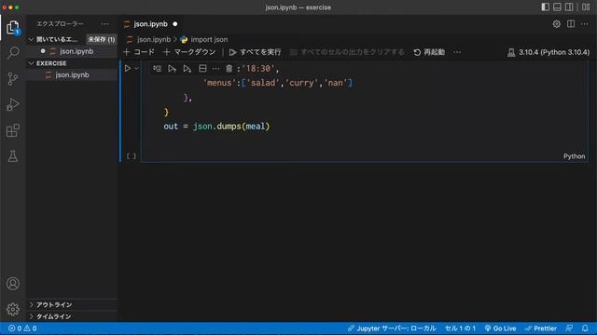Restart the kernel with 再起動

(x=429, y=52)
